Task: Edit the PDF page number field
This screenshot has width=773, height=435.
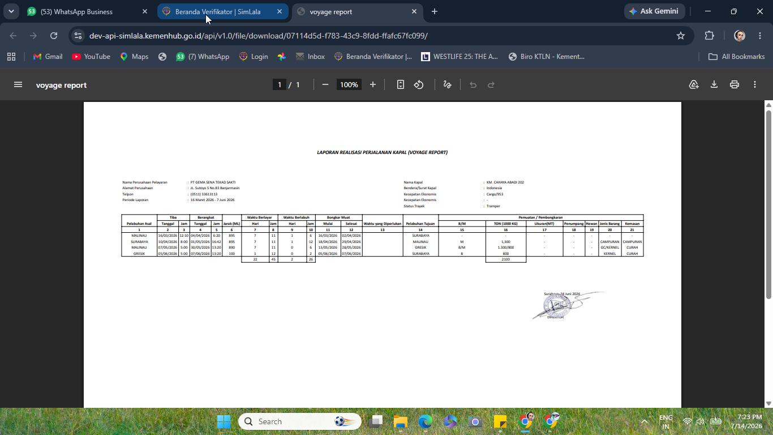Action: click(279, 85)
